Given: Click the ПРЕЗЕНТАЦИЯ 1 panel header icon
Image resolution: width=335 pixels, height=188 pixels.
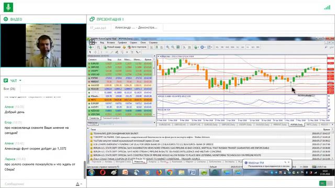Looking at the screenshot, I should [92, 19].
